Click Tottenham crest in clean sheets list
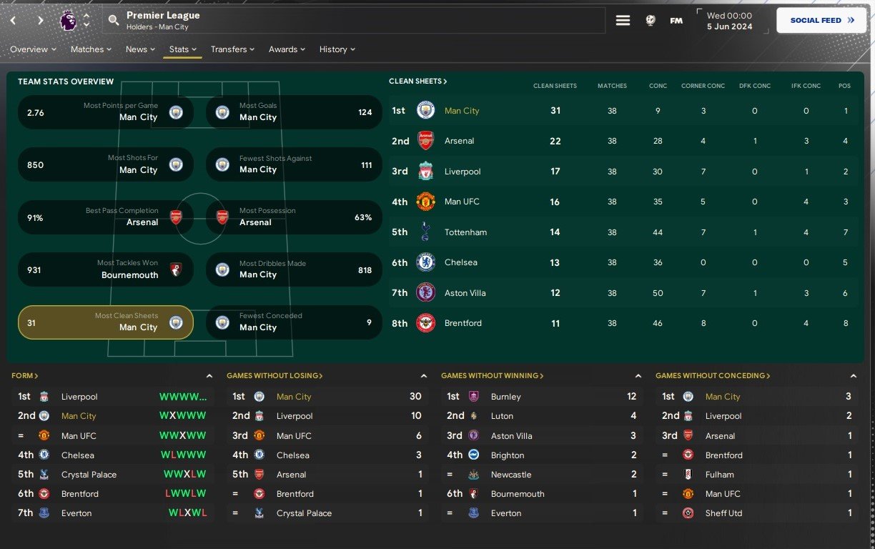This screenshot has height=549, width=875. pyautogui.click(x=425, y=232)
